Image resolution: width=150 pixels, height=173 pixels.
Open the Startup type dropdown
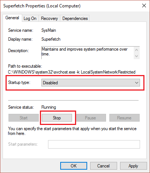(91, 83)
